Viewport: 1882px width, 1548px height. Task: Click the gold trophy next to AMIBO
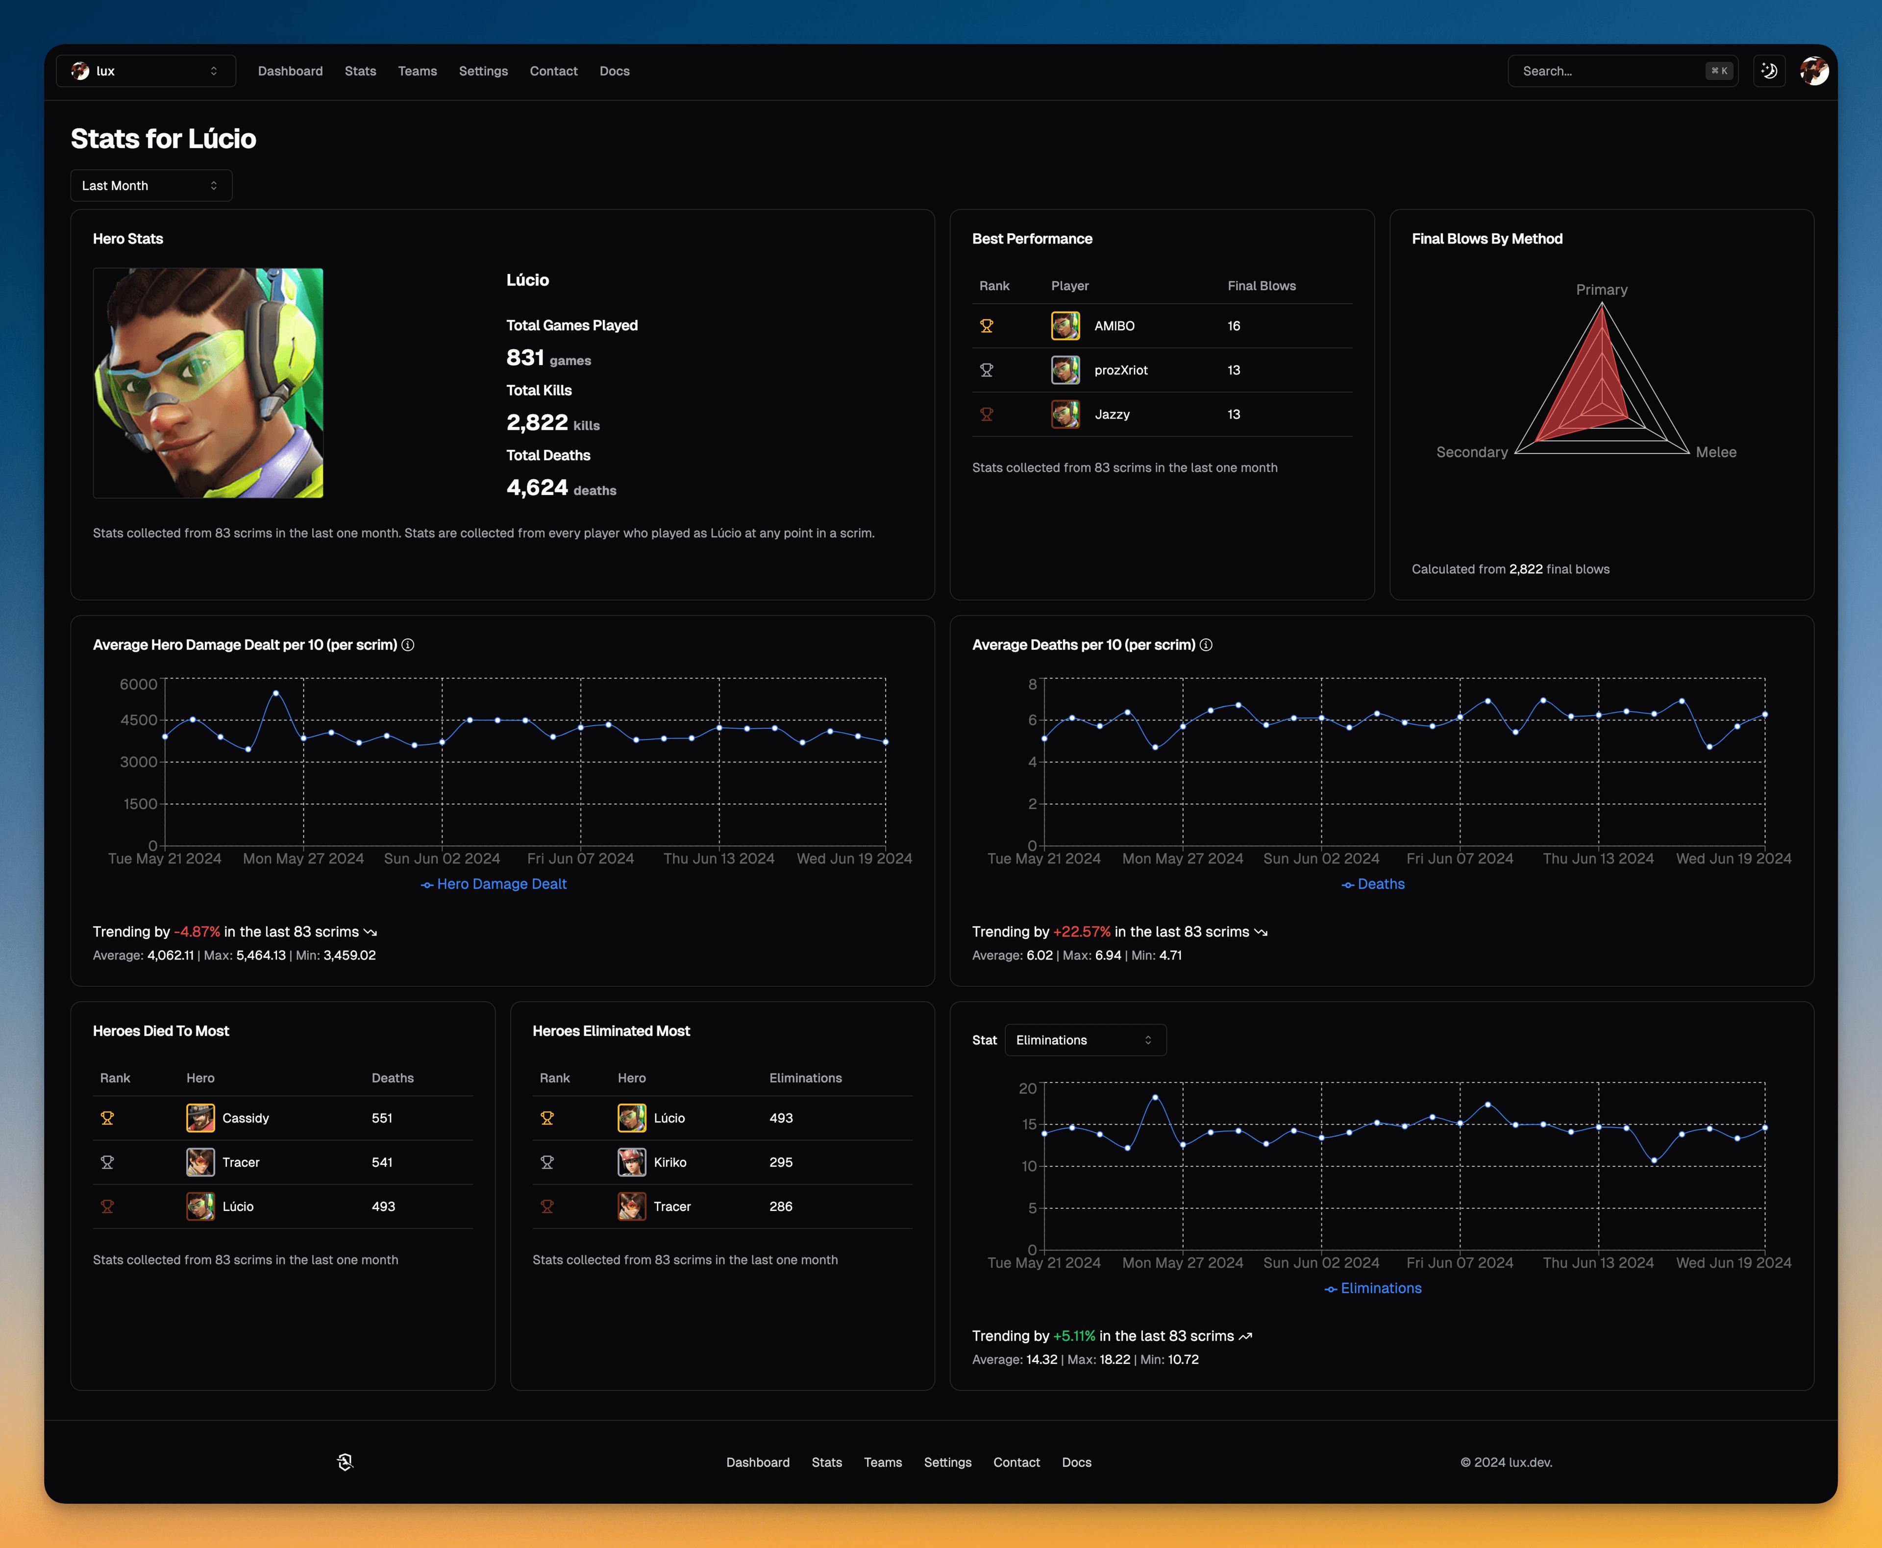987,325
